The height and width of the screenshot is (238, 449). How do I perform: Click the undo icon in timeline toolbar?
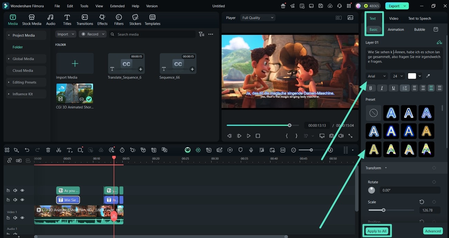pyautogui.click(x=27, y=150)
